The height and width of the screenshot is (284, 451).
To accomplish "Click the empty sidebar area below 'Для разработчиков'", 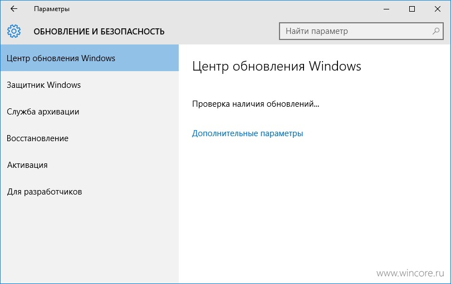I will pyautogui.click(x=90, y=244).
